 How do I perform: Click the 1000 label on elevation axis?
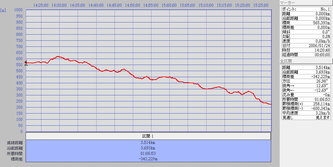pos(18,10)
